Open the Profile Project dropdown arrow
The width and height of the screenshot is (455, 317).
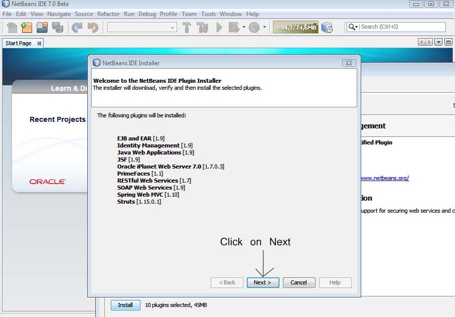pyautogui.click(x=264, y=27)
